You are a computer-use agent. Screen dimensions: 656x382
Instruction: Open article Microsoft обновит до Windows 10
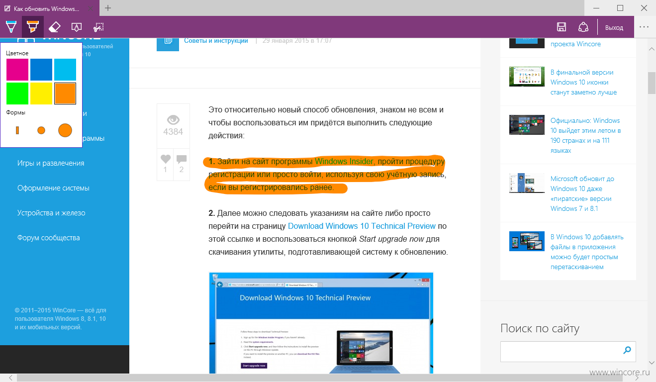(582, 193)
